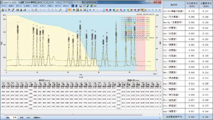213x120 pixels.
Task: Toggle the highlighted orange chromatogram overlay icon
Action: (x=69, y=10)
